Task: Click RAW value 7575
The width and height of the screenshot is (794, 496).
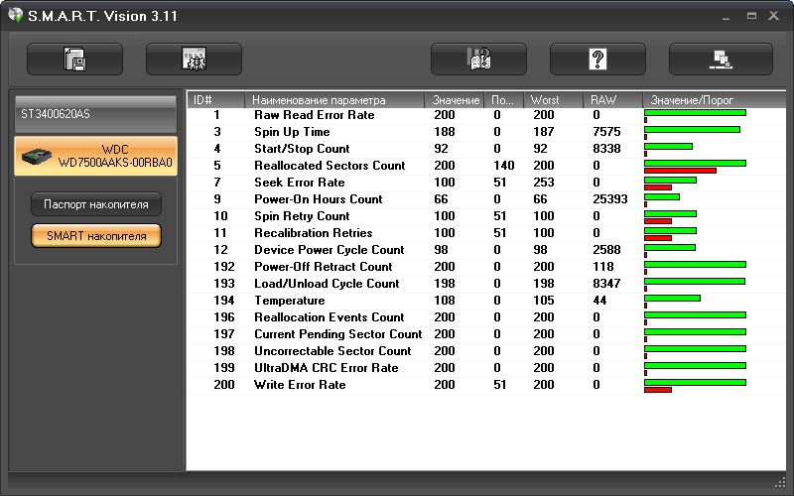Action: [x=606, y=132]
